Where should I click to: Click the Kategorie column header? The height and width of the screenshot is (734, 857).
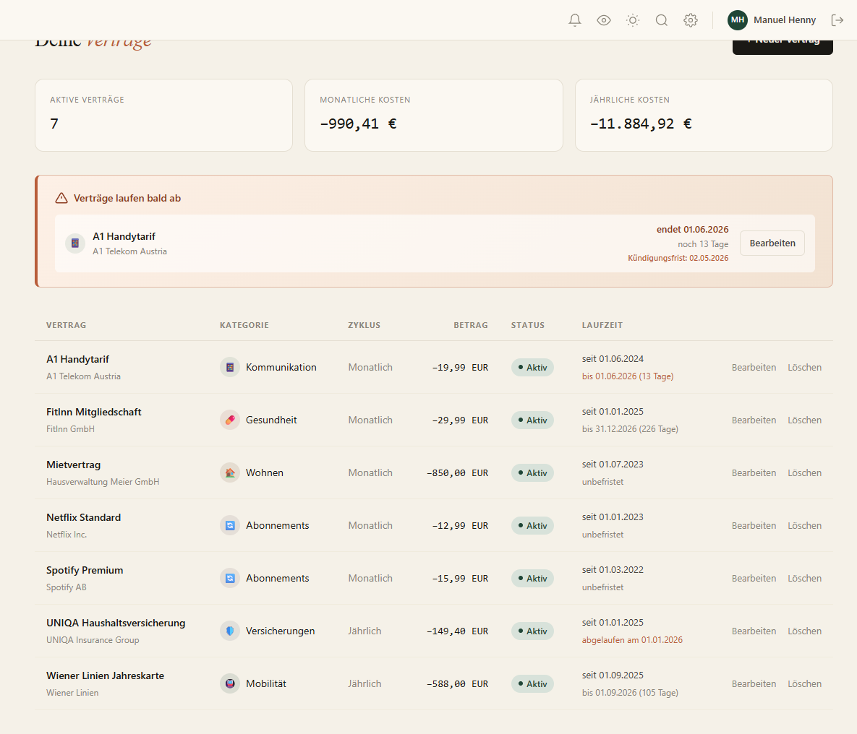tap(244, 325)
